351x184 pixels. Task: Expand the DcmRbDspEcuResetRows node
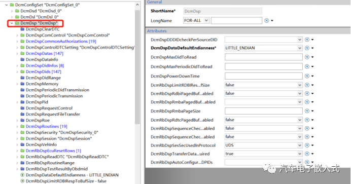click(17, 151)
